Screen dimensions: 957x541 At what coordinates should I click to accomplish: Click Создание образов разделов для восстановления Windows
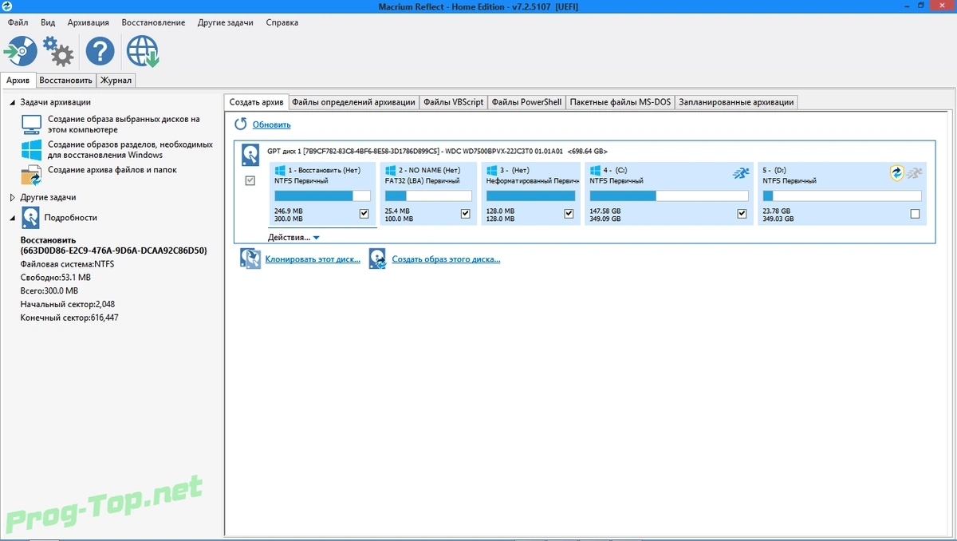(130, 149)
